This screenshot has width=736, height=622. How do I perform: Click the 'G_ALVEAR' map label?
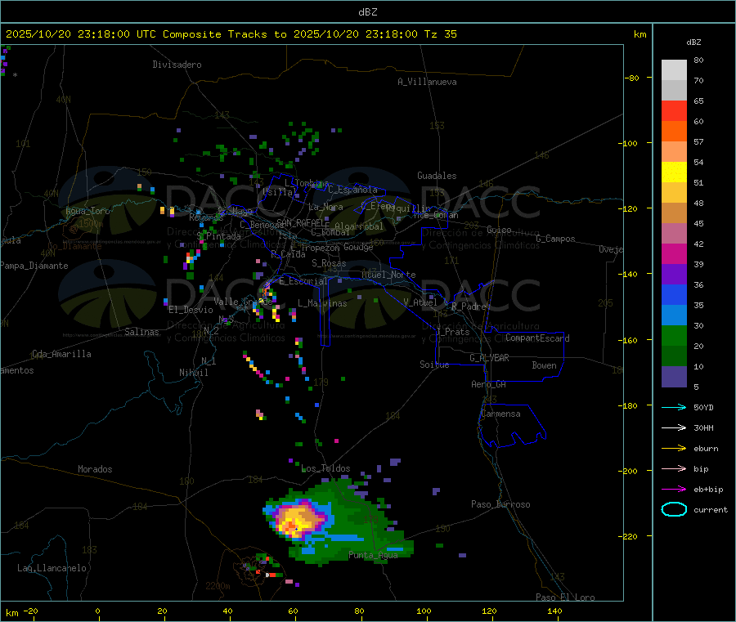pyautogui.click(x=489, y=358)
